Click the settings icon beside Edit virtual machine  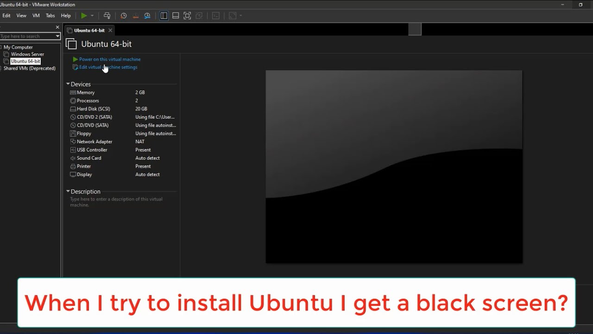coord(76,67)
